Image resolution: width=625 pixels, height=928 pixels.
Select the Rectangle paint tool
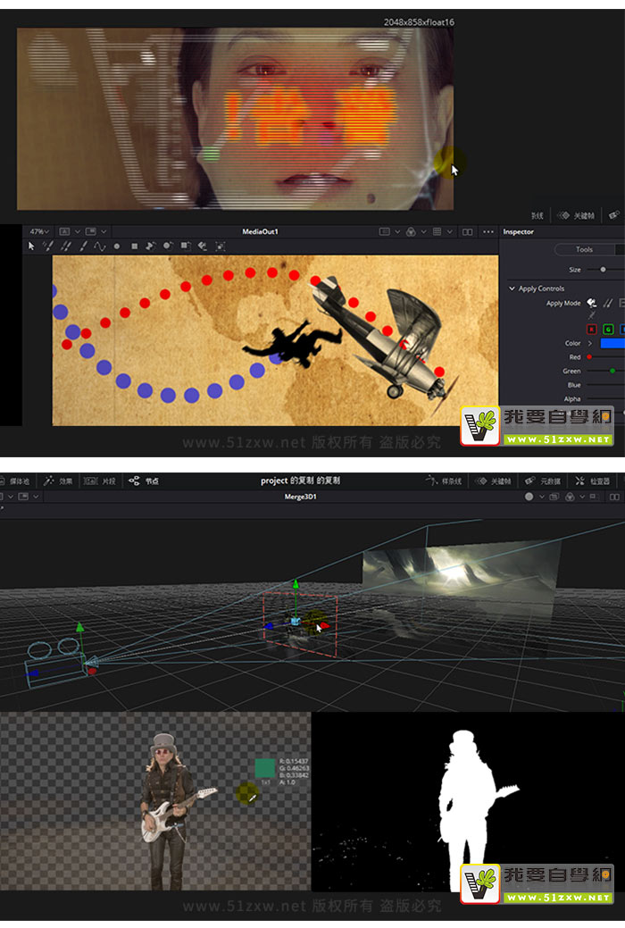tap(134, 247)
